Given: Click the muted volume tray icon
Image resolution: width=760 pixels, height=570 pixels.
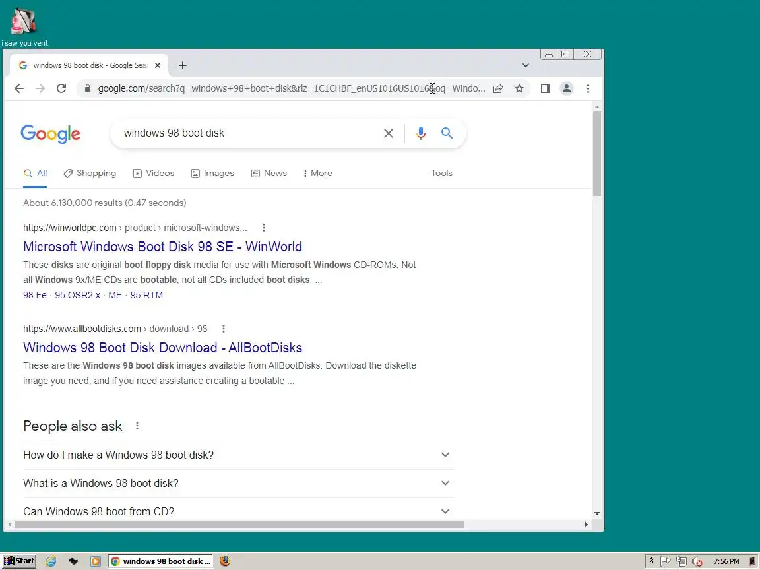Looking at the screenshot, I should click(697, 561).
